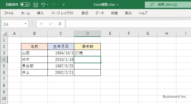Switch to the 挿入 tab
The width and height of the screenshot is (191, 104).
pos(40,13)
